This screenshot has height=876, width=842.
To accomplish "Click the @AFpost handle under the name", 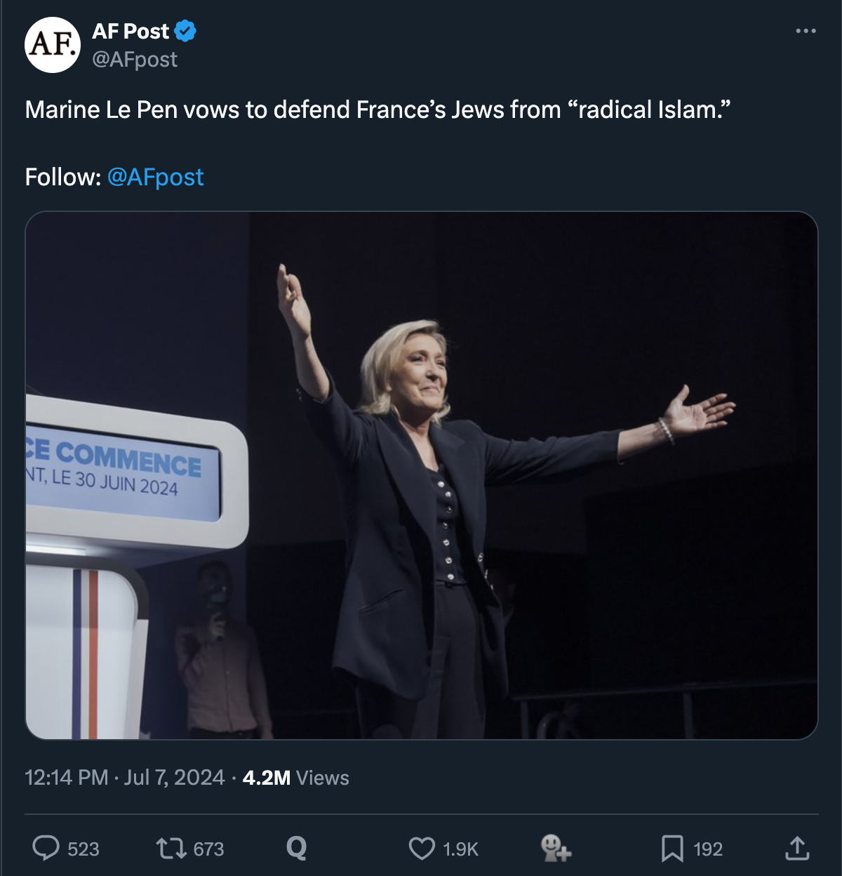I will pyautogui.click(x=135, y=60).
